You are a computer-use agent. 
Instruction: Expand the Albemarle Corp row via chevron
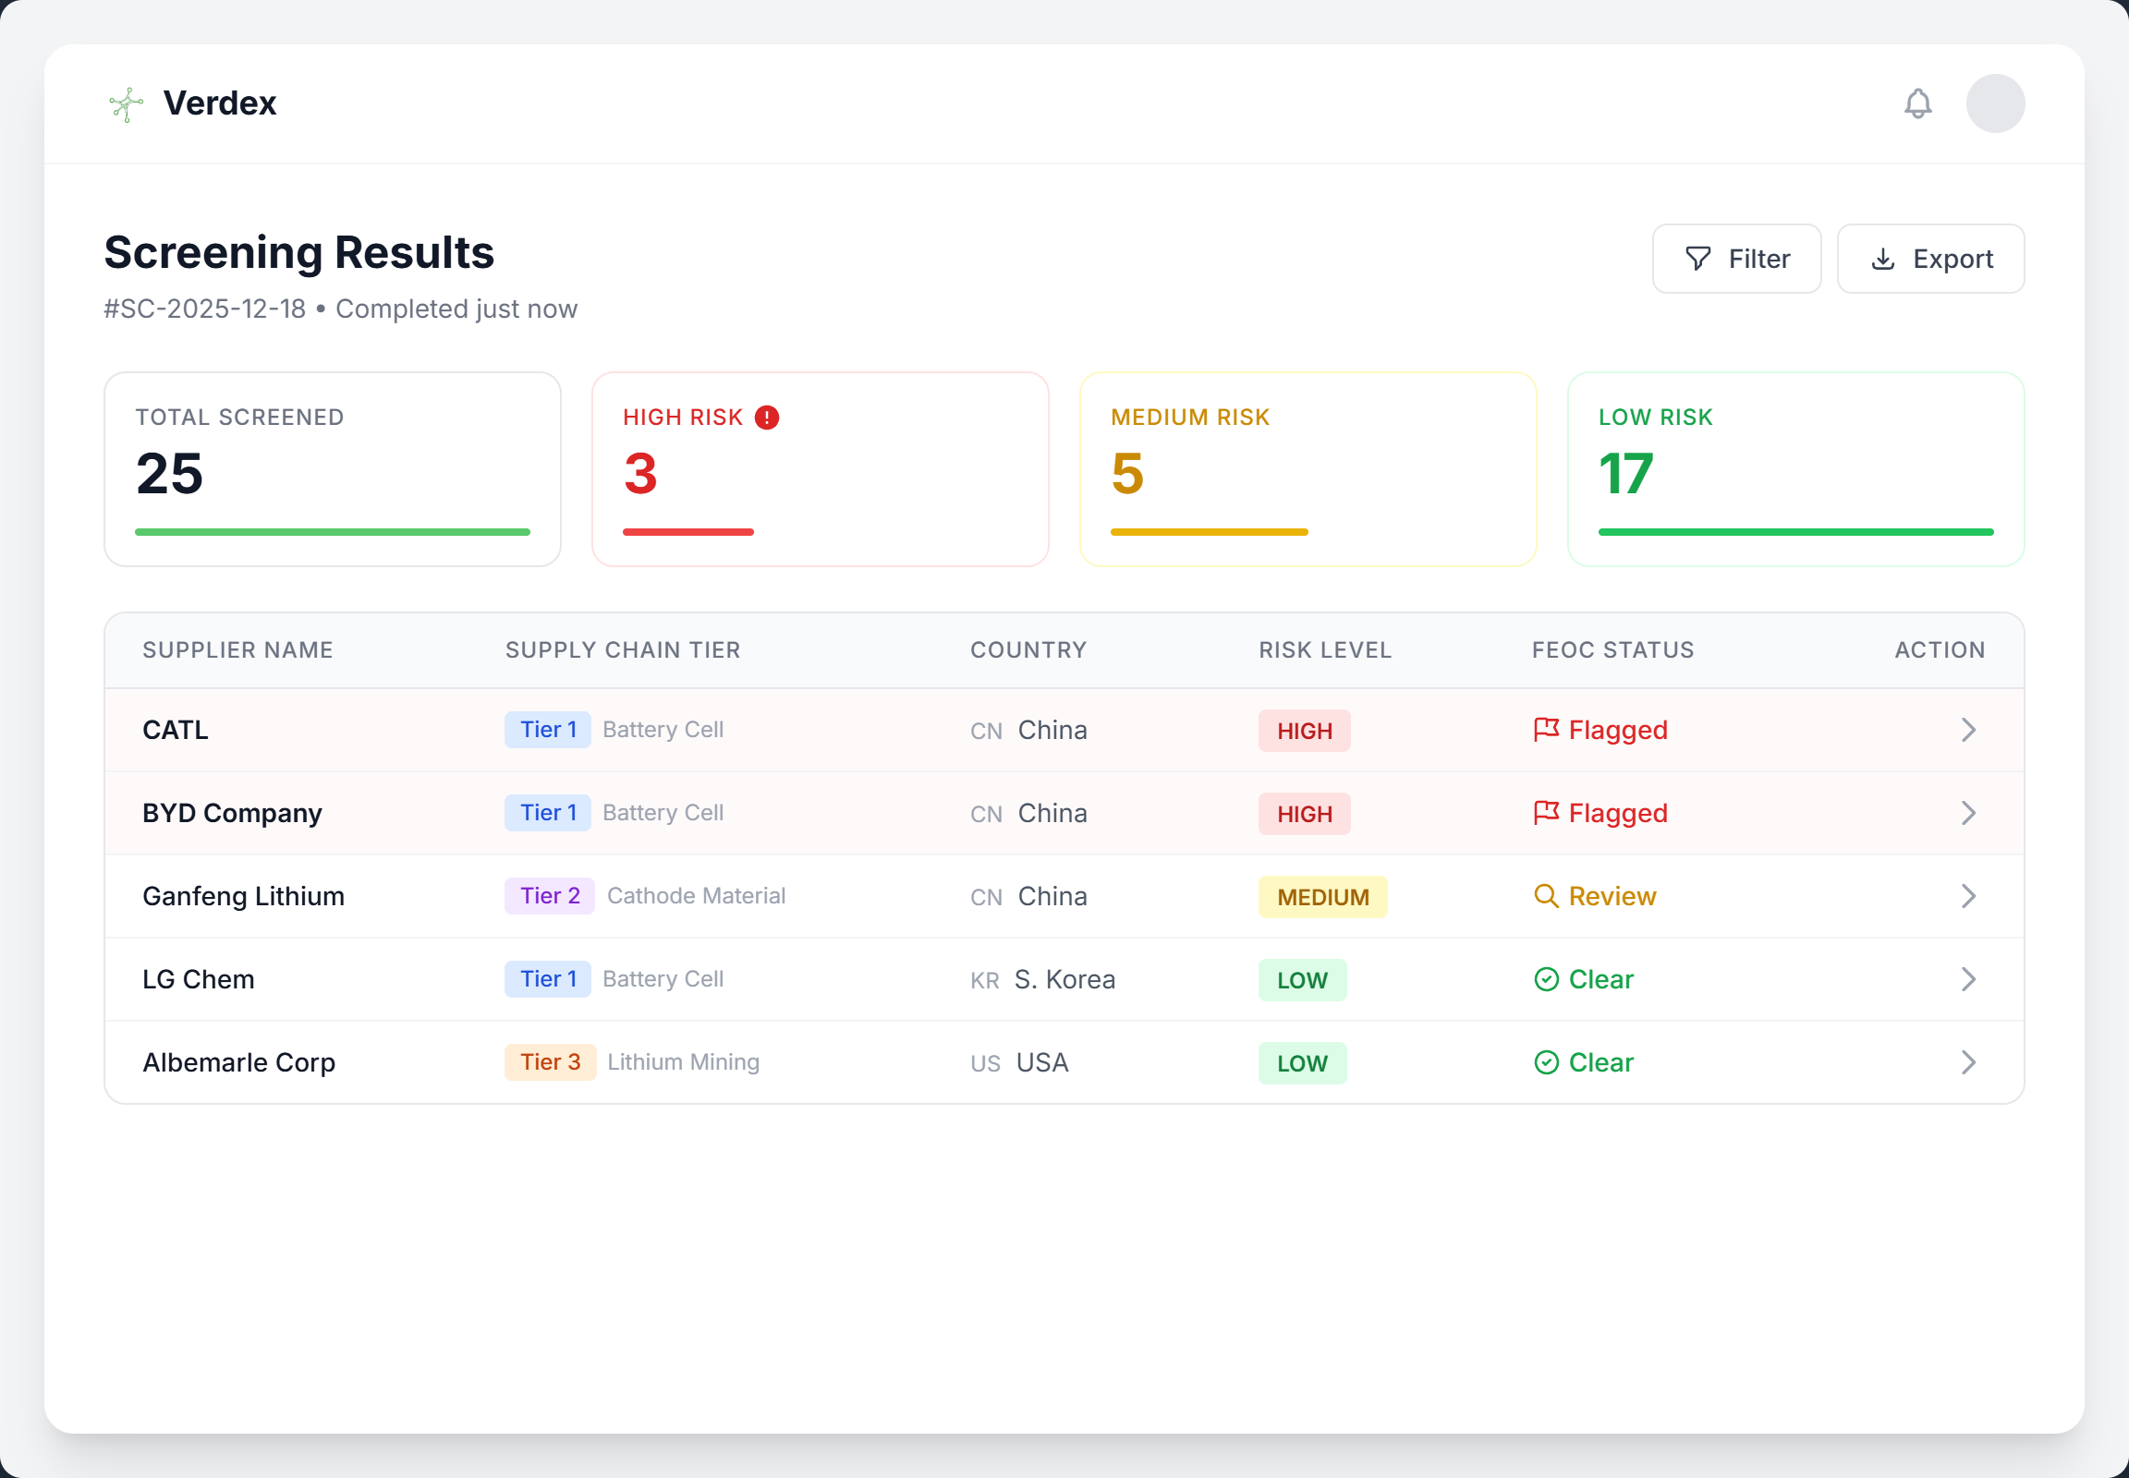click(1968, 1062)
